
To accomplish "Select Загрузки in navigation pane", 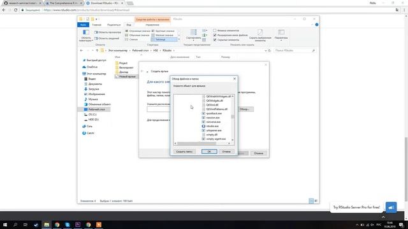I will click(91, 89).
